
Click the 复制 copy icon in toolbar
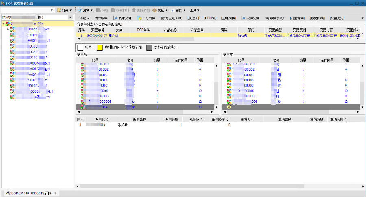click(x=80, y=10)
